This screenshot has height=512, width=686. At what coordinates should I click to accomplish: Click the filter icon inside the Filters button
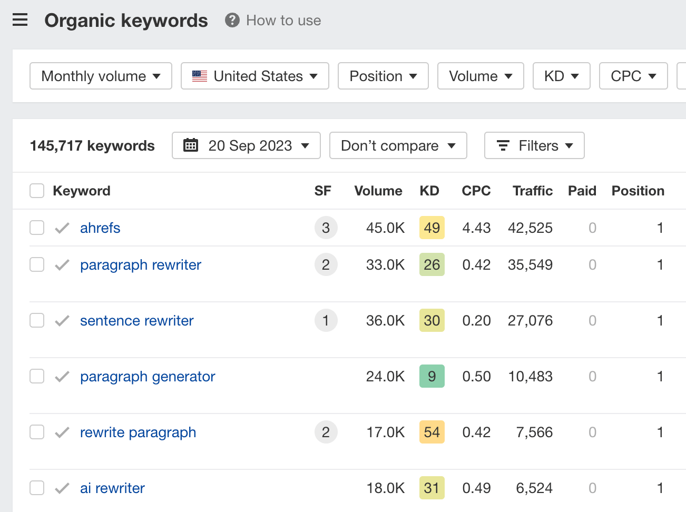pyautogui.click(x=503, y=145)
